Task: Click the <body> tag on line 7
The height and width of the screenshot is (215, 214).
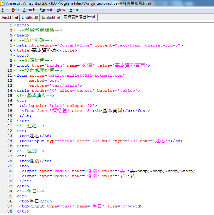Action: click(22, 56)
